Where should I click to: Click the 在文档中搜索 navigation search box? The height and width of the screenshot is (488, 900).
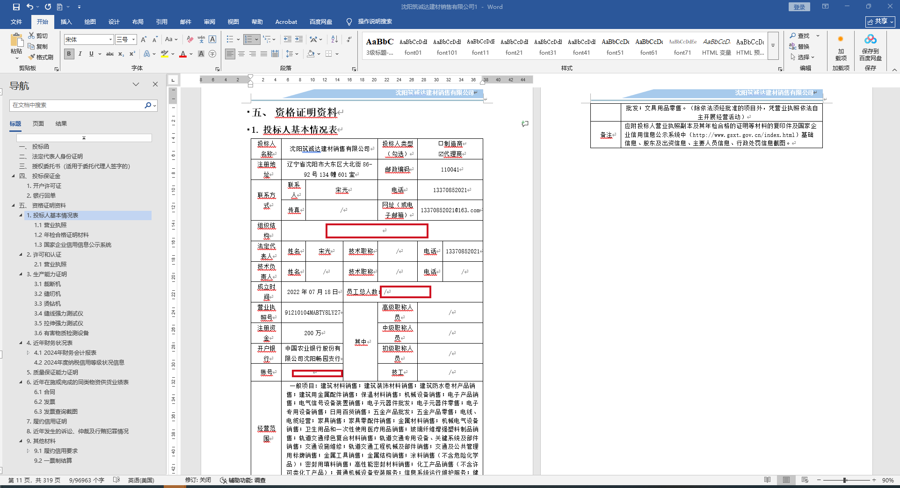[x=77, y=105]
